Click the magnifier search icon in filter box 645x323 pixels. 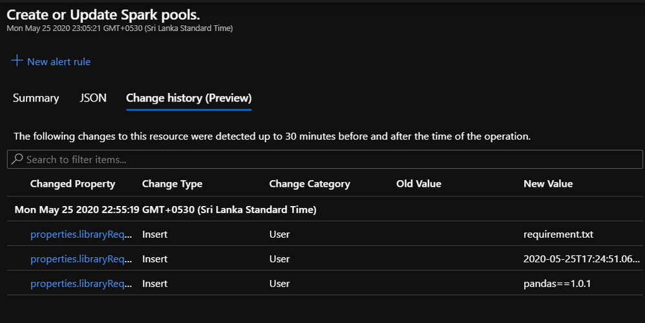[x=17, y=159]
